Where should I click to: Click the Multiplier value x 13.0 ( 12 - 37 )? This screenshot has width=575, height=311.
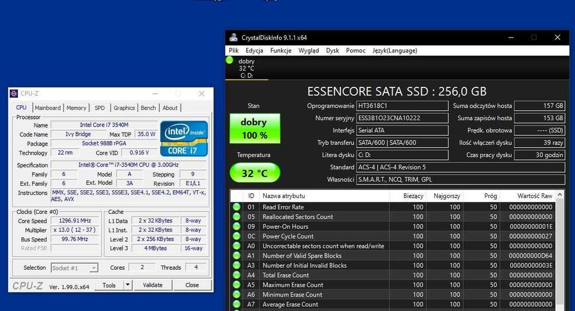pyautogui.click(x=75, y=230)
